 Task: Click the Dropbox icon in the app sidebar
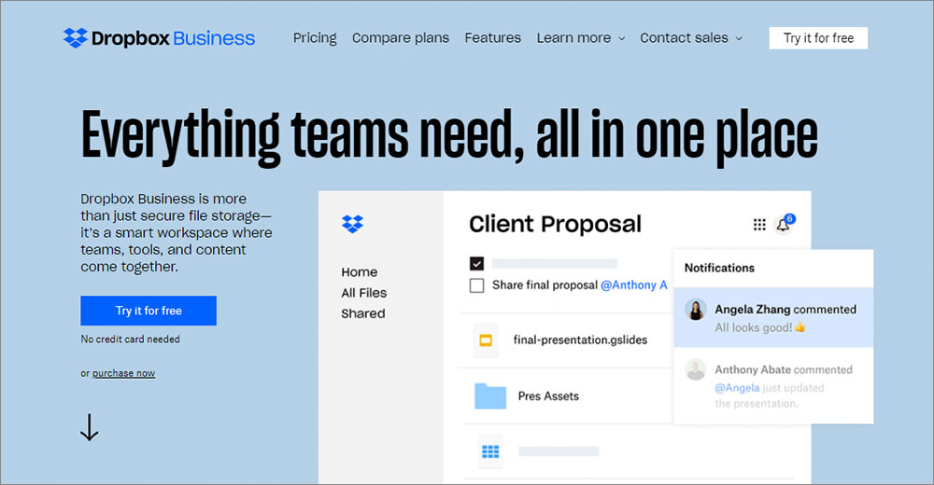pyautogui.click(x=353, y=224)
